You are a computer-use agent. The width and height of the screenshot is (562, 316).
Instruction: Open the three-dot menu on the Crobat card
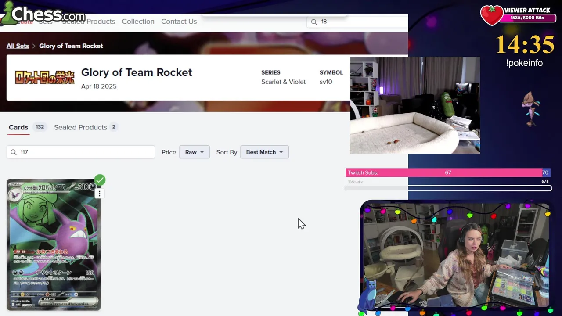pyautogui.click(x=100, y=194)
